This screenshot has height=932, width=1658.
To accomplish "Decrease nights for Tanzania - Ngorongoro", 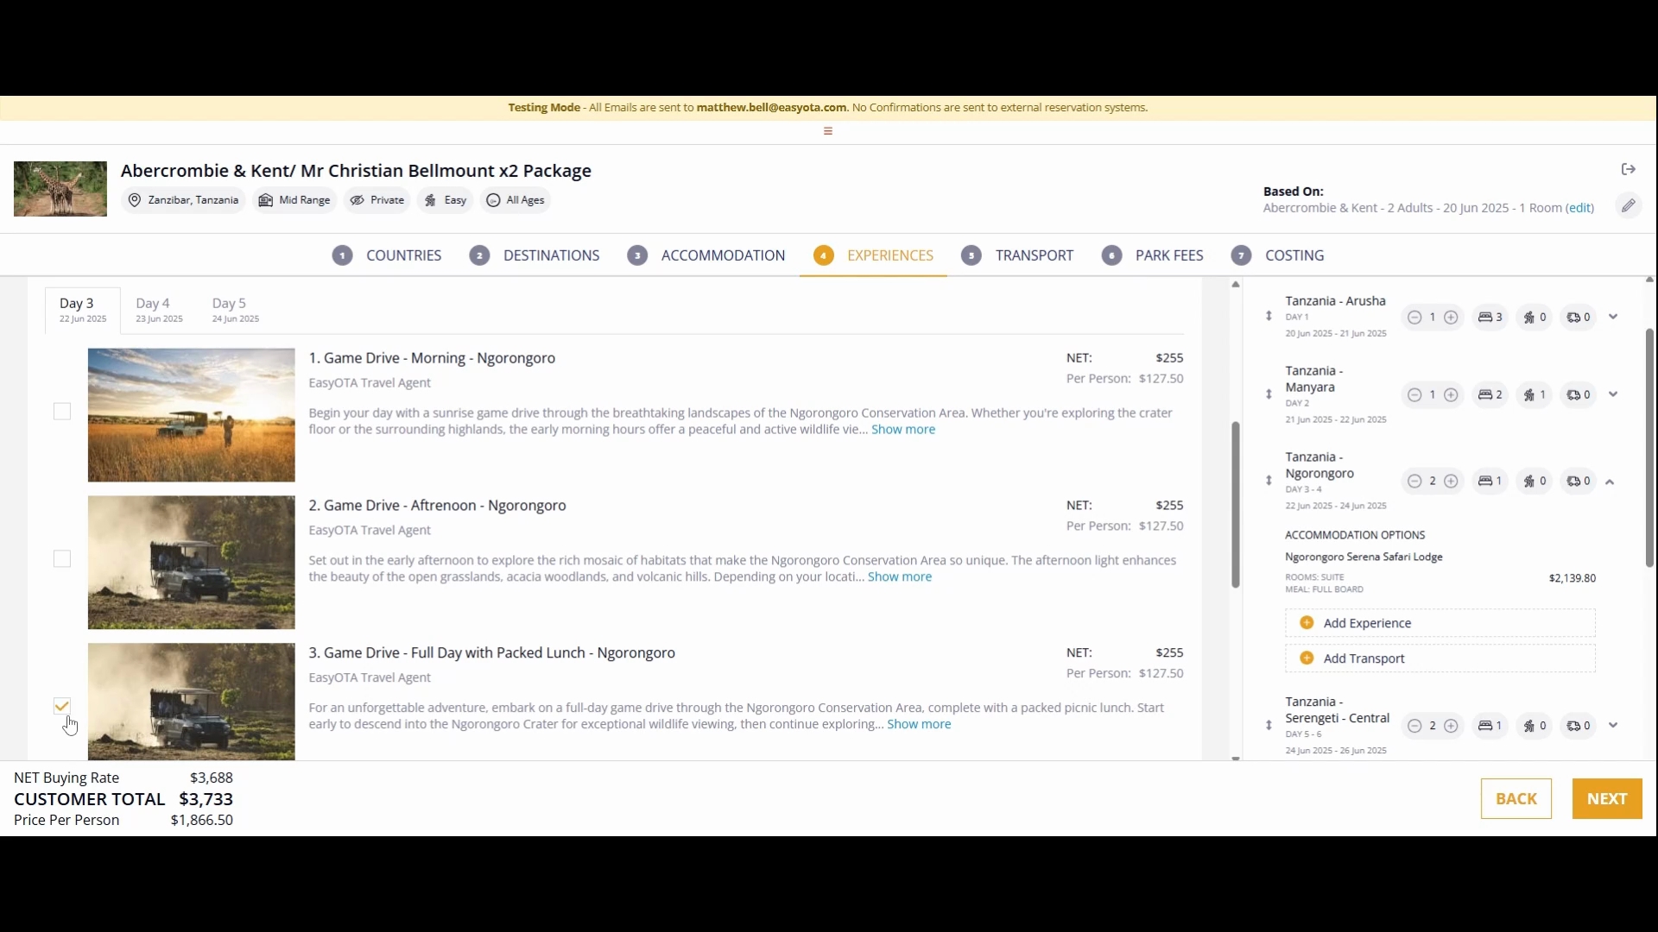I will tap(1414, 482).
